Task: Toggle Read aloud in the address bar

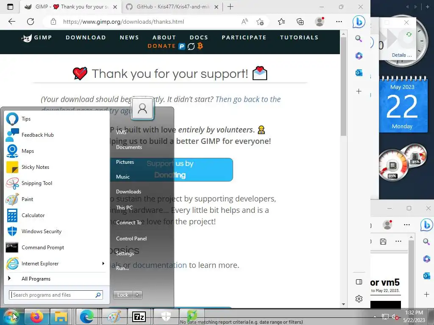Action: [245, 22]
